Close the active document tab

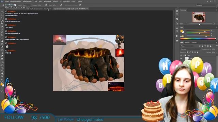pos(88,9)
